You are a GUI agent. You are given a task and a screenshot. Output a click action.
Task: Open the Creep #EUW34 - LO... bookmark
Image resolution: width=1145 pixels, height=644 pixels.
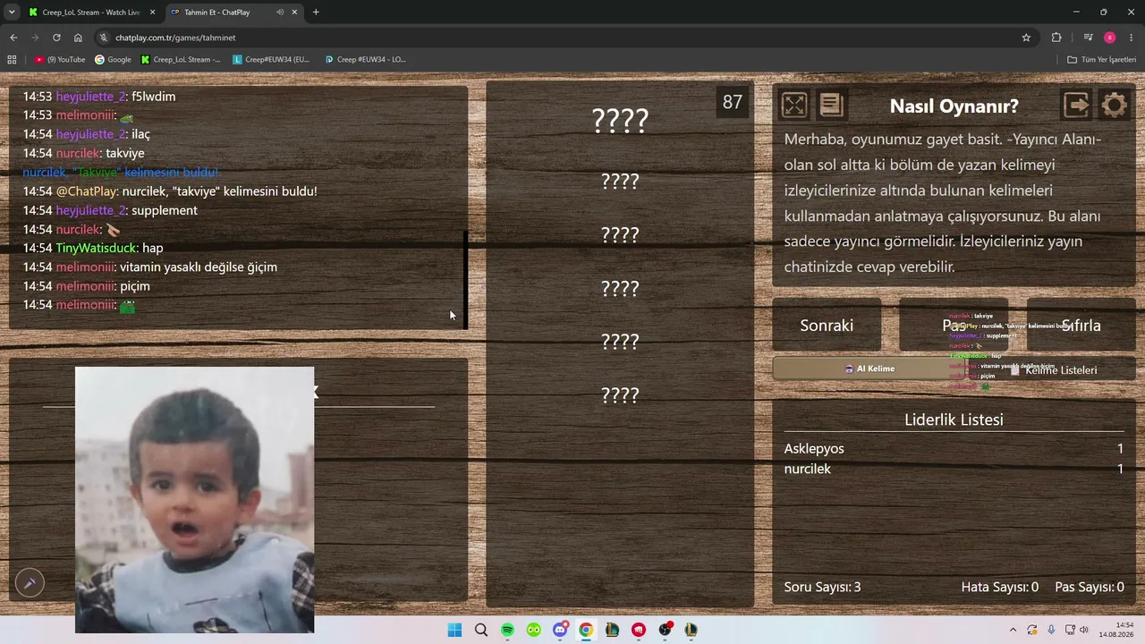pyautogui.click(x=366, y=60)
